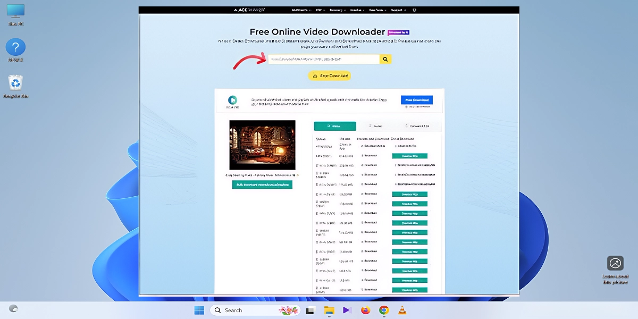The width and height of the screenshot is (638, 319).
Task: Click the search icon in the black navigation bar
Action: tap(414, 10)
